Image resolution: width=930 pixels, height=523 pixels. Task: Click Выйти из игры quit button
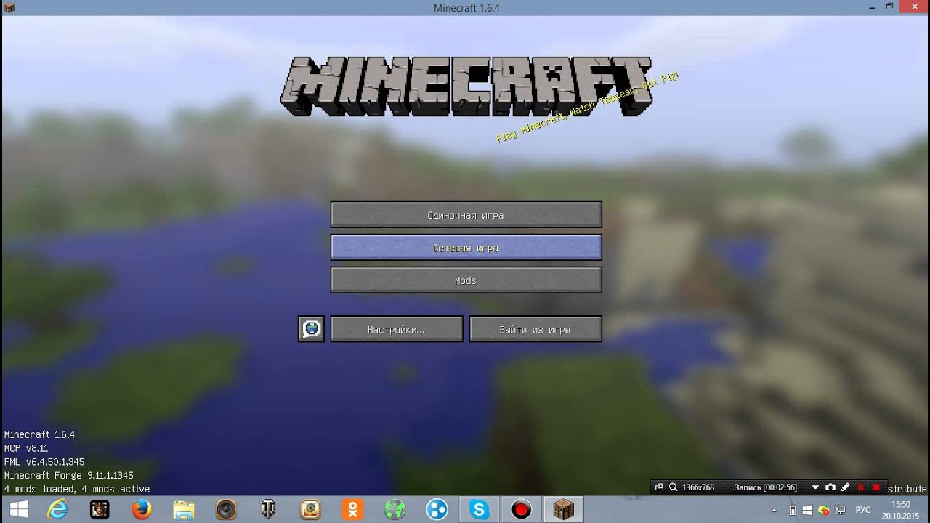[x=535, y=329]
